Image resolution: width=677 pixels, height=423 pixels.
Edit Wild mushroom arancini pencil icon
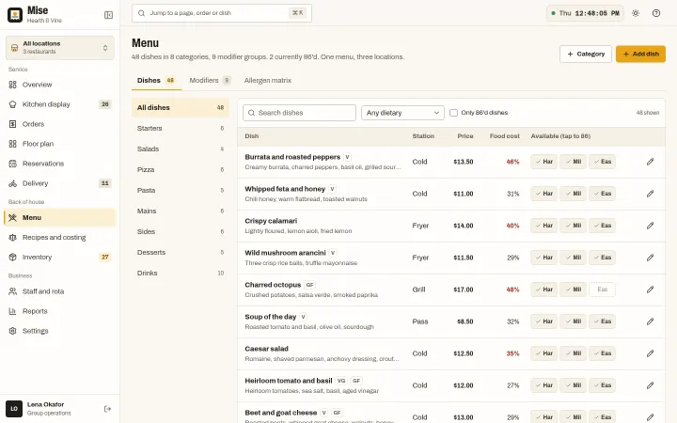651,258
